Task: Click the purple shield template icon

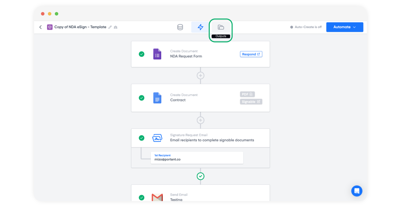Action: [x=50, y=27]
